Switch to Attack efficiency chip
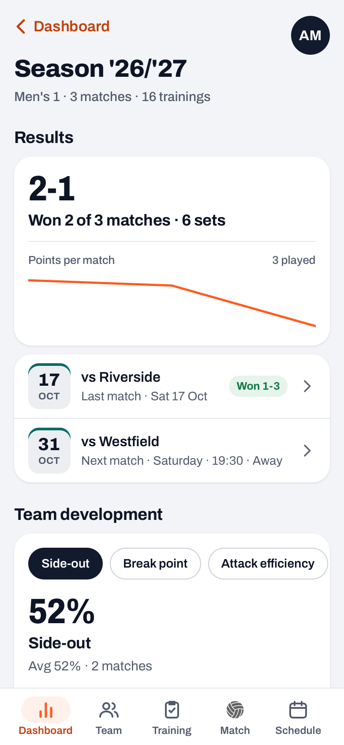This screenshot has width=344, height=745. click(268, 564)
